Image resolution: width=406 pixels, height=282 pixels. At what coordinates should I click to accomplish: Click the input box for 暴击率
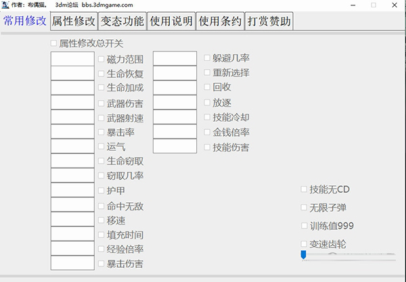[x=72, y=131]
